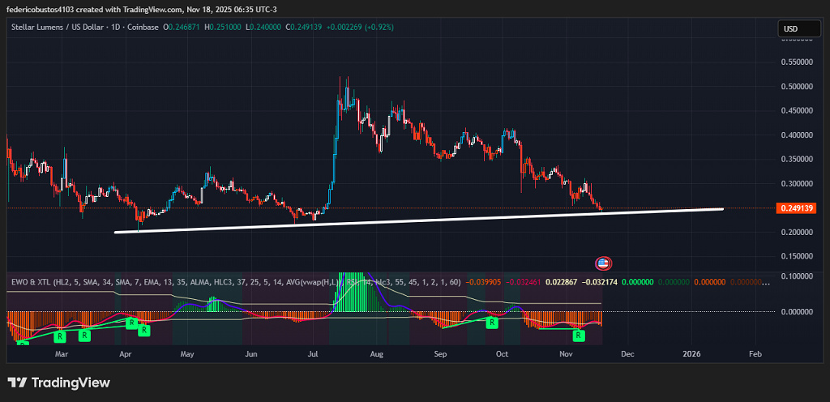The image size is (830, 402).
Task: Click the TradingView logo
Action: 58,383
